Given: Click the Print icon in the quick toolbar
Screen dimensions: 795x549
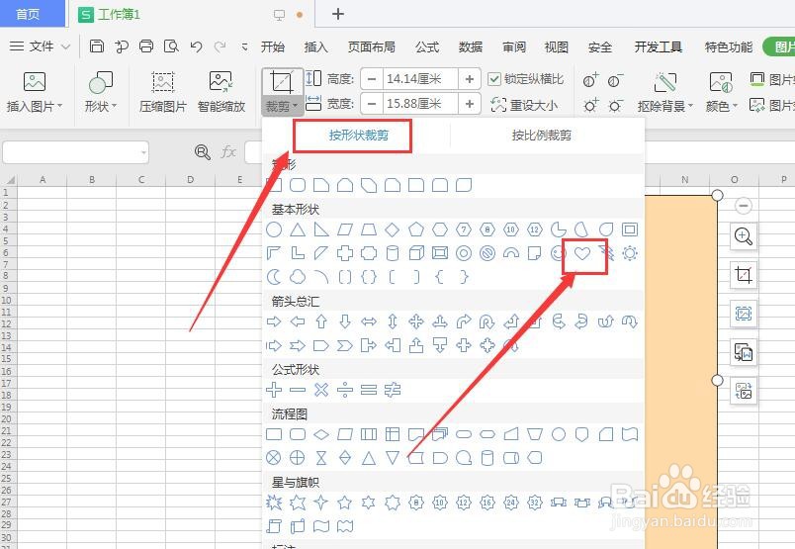Looking at the screenshot, I should (146, 46).
